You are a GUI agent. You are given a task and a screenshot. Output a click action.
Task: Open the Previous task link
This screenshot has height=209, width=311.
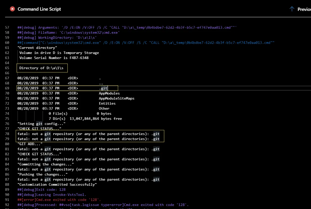coord(304,9)
